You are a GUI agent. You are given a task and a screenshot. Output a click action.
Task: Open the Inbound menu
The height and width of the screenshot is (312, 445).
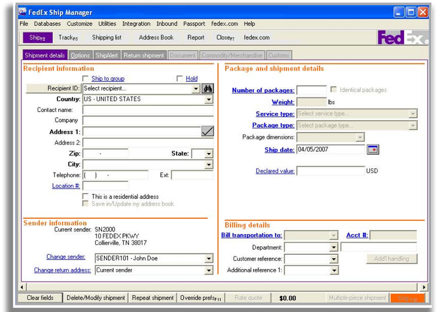[x=167, y=24]
